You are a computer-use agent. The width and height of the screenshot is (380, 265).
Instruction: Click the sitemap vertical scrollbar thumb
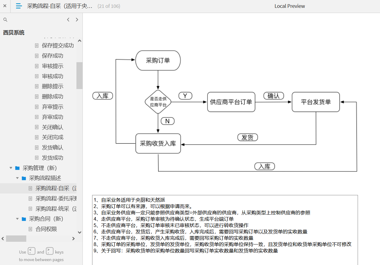[79, 75]
